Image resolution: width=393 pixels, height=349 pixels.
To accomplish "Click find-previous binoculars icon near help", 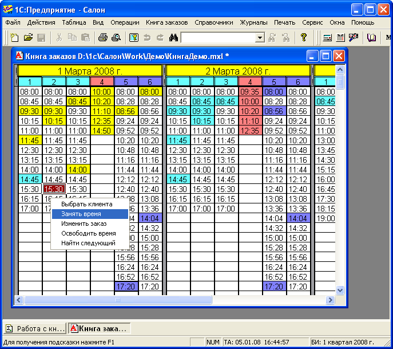I will click(285, 38).
